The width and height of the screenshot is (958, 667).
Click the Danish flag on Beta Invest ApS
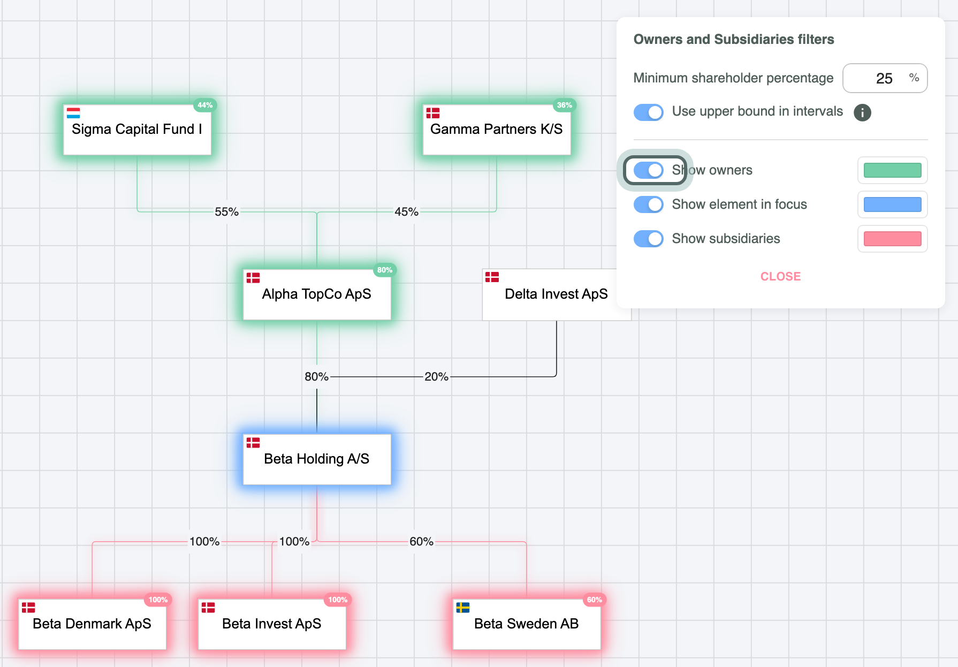208,608
